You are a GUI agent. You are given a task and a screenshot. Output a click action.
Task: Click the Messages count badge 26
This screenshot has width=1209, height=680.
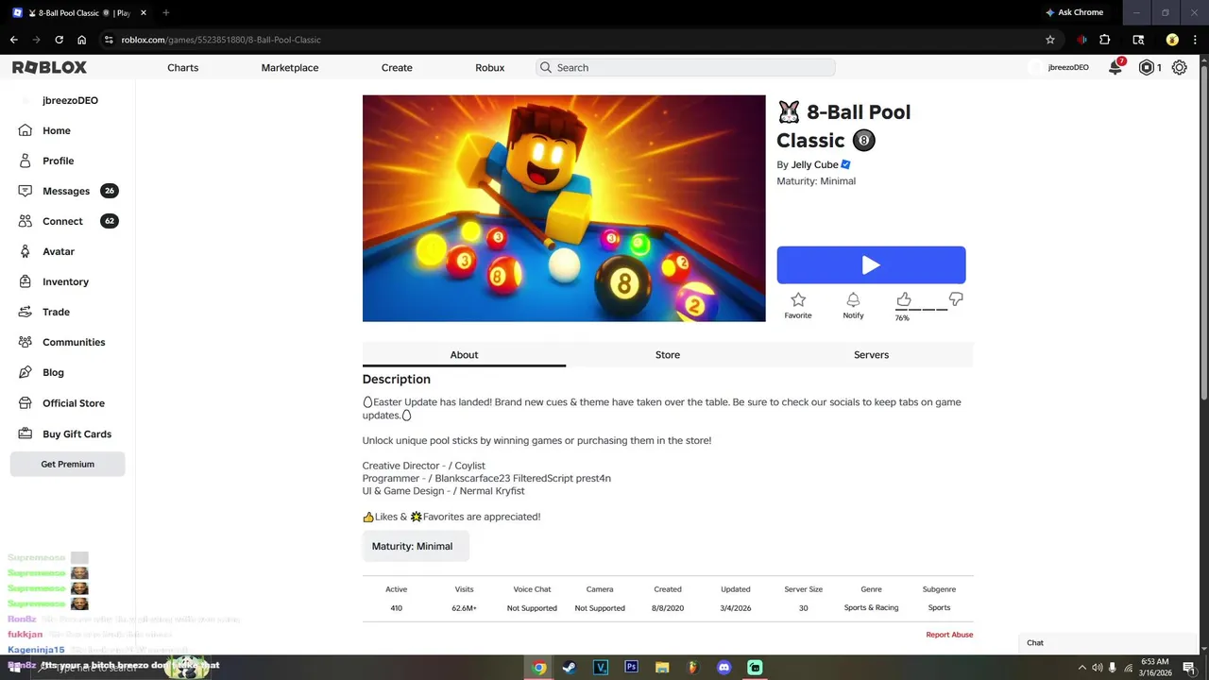[x=110, y=191]
